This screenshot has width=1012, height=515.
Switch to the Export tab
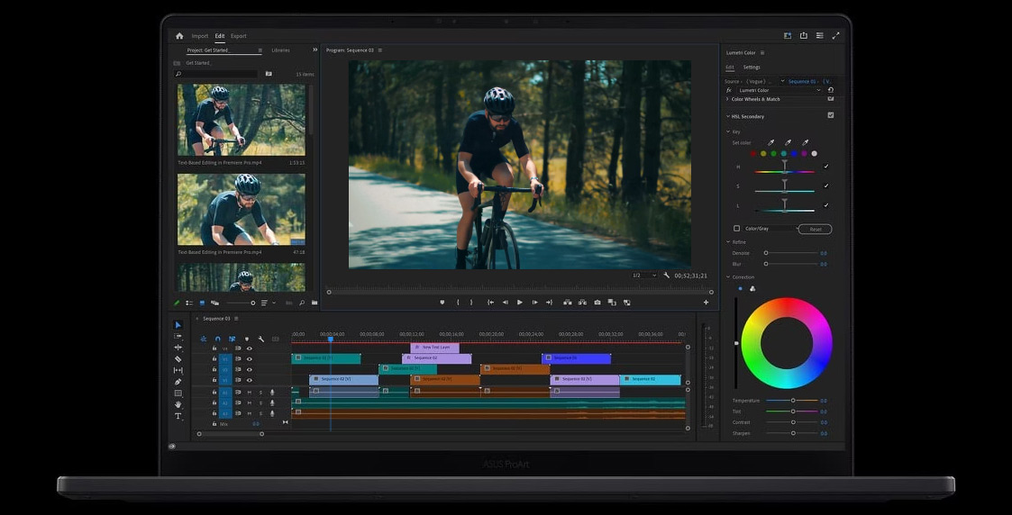point(239,36)
